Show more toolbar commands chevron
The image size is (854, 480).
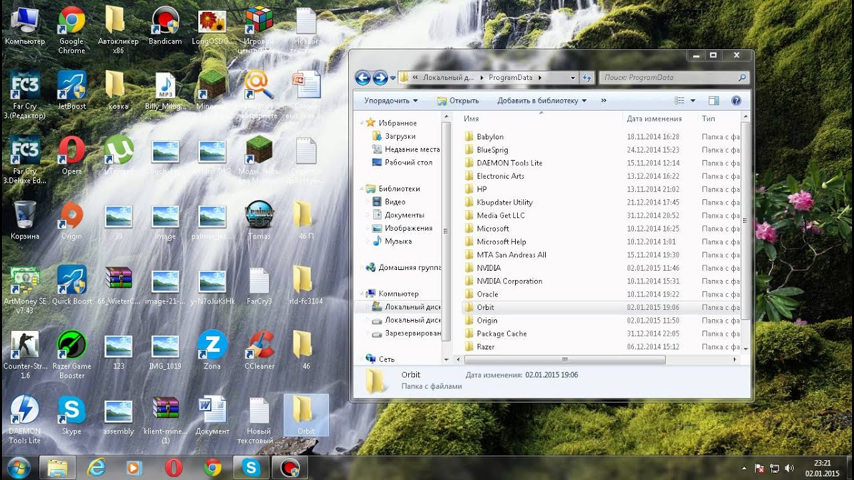[604, 101]
